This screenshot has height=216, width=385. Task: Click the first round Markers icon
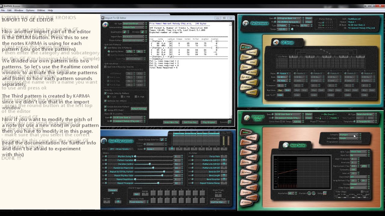[309, 193]
